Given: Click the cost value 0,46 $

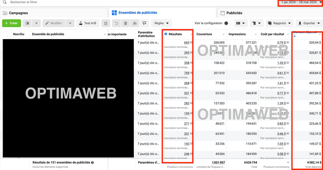Looking at the screenshot, I should coord(281,134).
